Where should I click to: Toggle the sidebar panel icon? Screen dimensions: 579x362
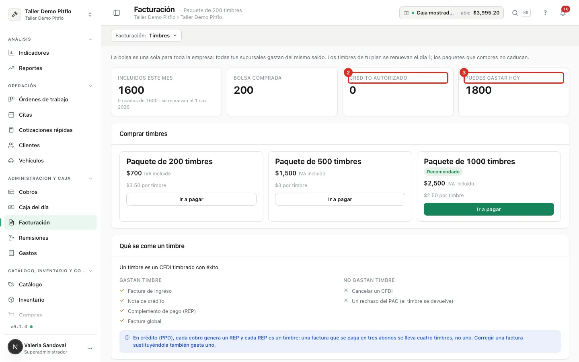[x=117, y=13]
